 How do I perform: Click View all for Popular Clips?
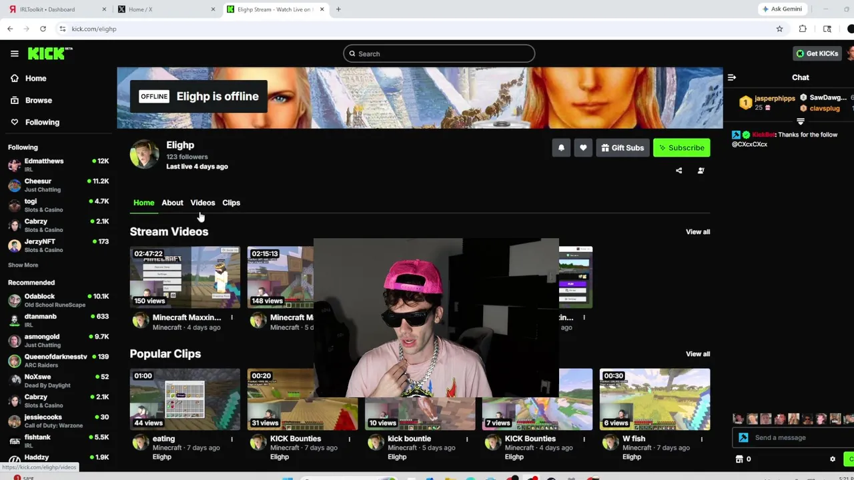coord(698,354)
